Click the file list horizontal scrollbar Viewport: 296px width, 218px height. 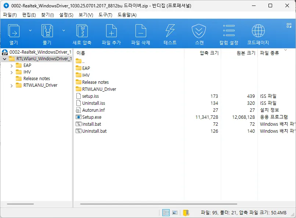[x=159, y=204]
